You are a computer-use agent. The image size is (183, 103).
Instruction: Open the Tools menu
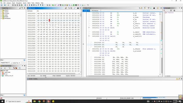coord(33,3)
